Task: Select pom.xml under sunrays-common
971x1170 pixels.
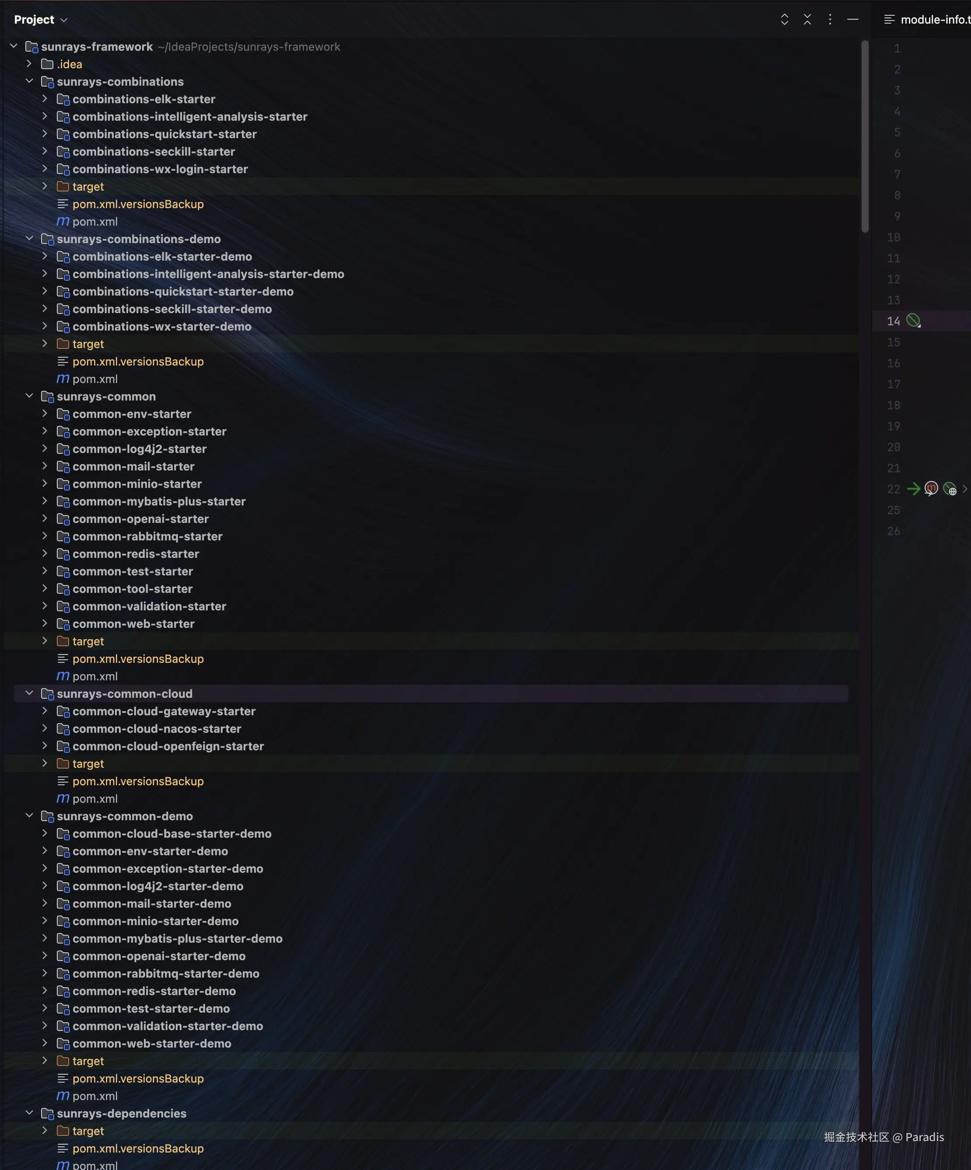Action: tap(95, 676)
